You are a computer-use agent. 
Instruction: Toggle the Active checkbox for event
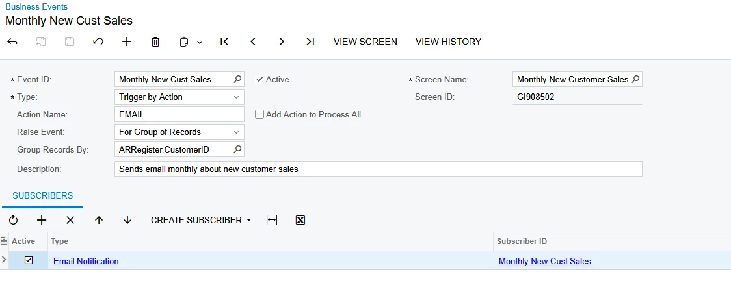tap(260, 79)
